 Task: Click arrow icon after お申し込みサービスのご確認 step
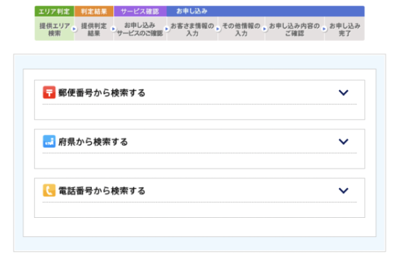(x=166, y=29)
